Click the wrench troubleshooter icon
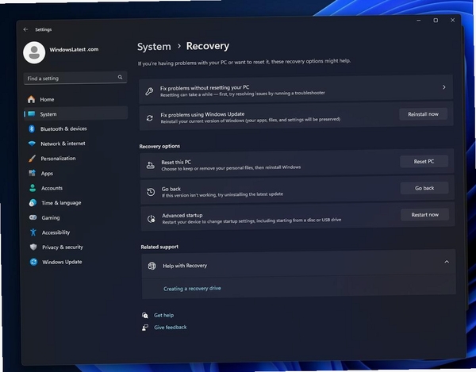The width and height of the screenshot is (476, 372). (149, 91)
